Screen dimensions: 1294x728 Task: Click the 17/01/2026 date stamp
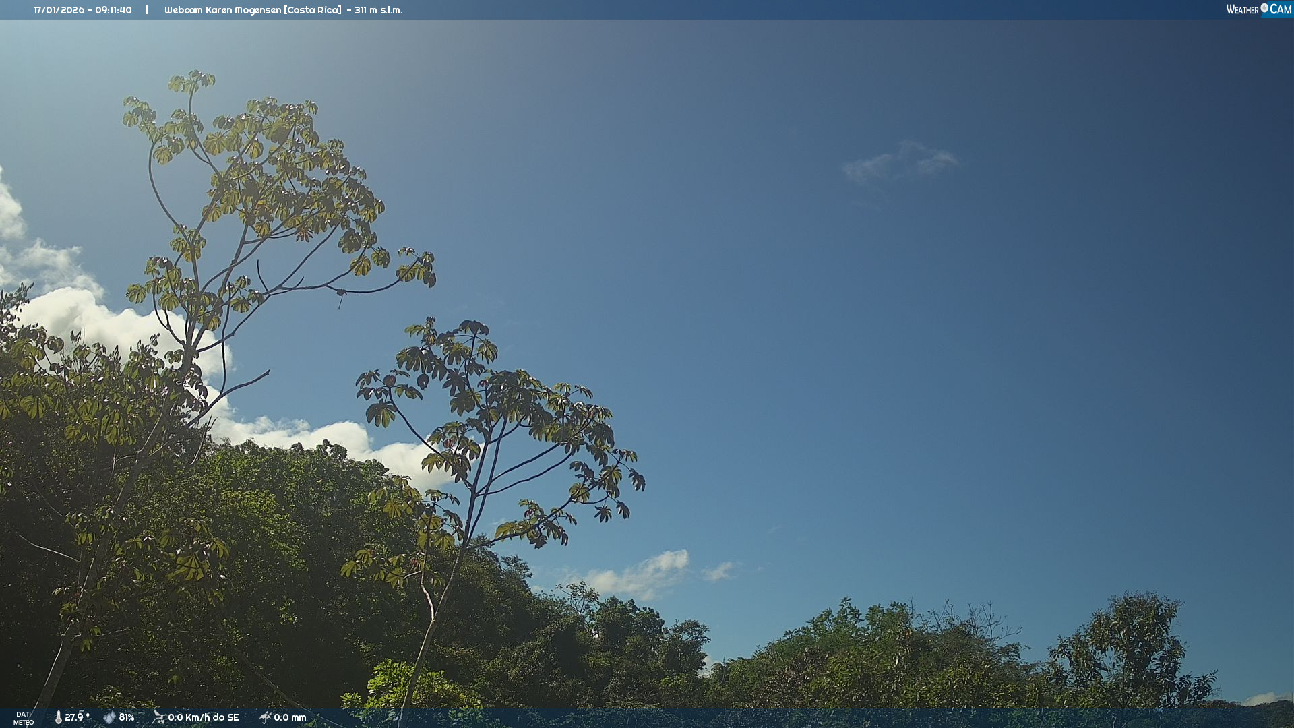(x=59, y=10)
